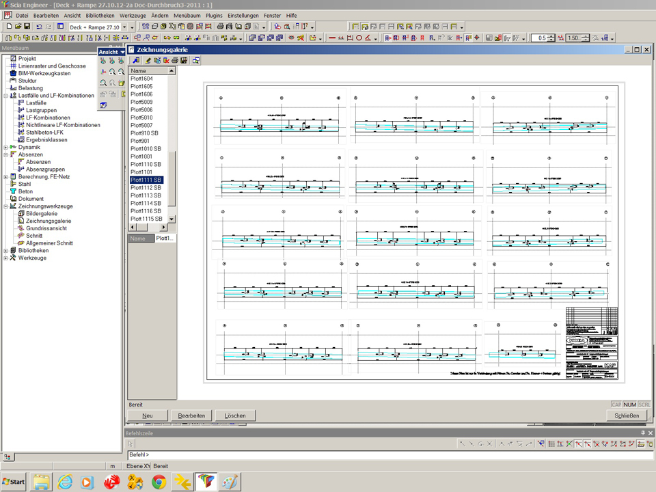Screen dimensions: 656x492
Task: Select Plott1113 SB in the drawing list
Action: tap(146, 195)
